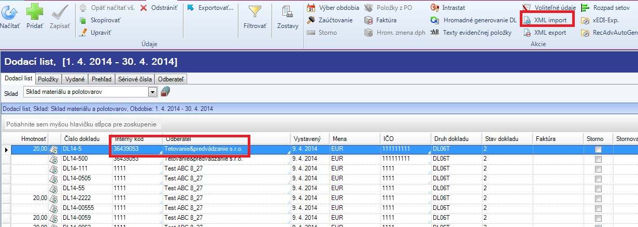Click the eraser icon next to Sklad

[x=165, y=92]
